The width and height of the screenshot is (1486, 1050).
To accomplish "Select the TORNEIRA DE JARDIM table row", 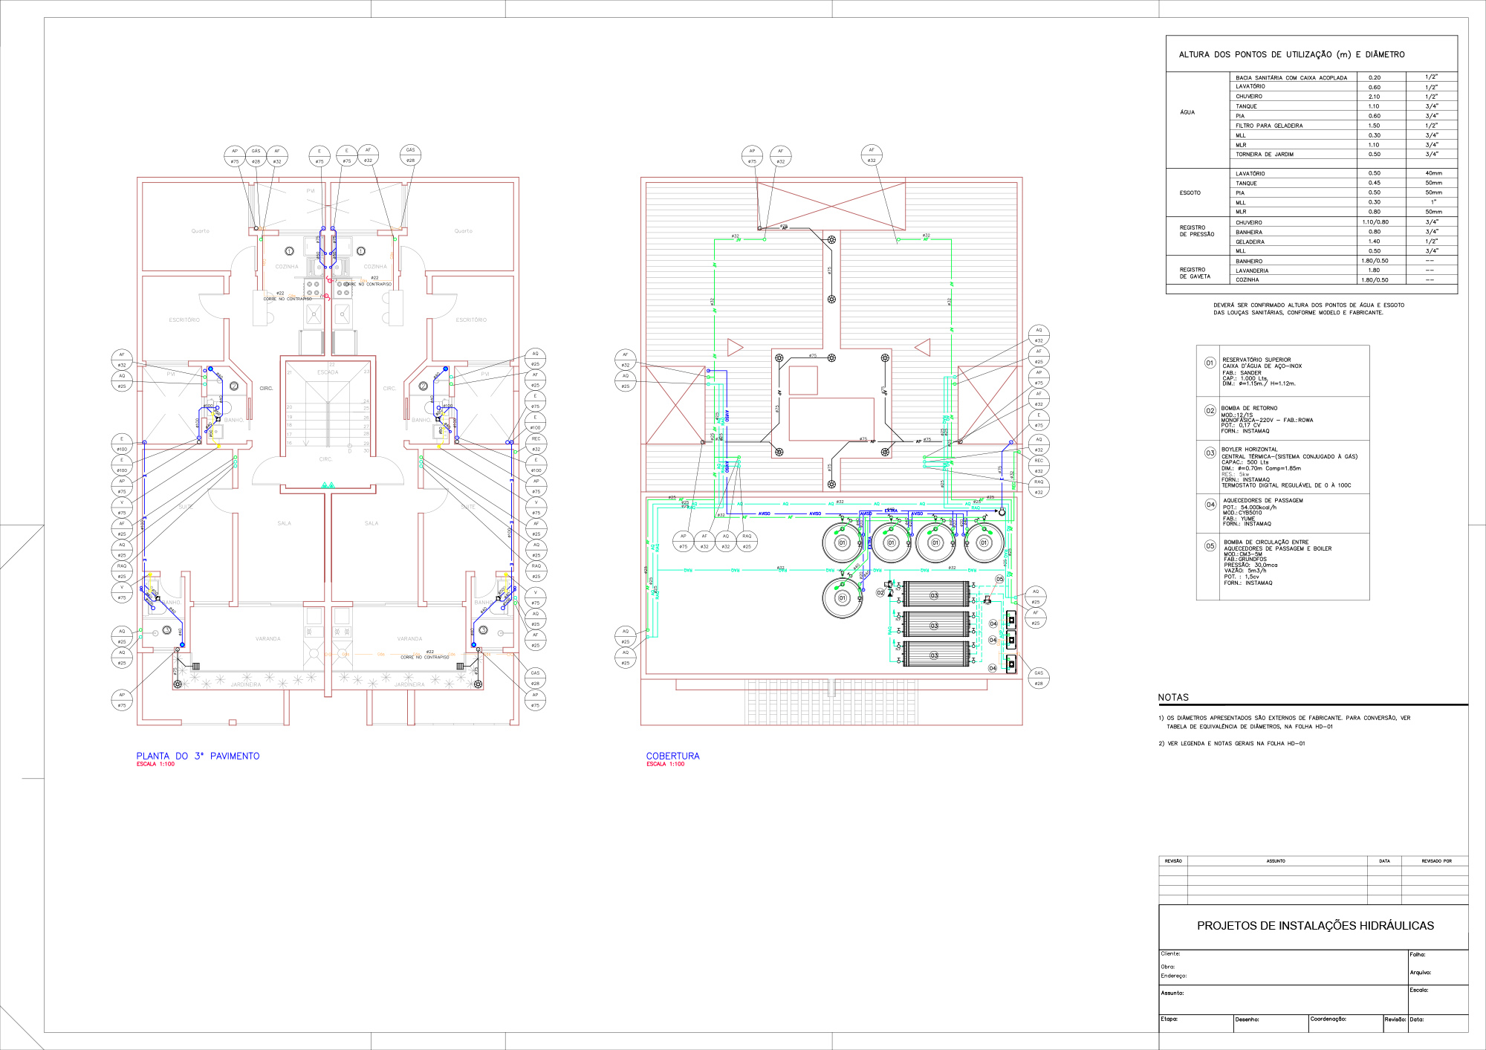I will point(1265,155).
